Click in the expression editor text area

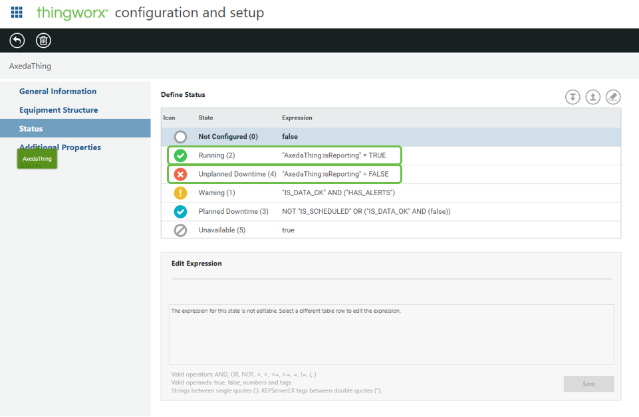tap(391, 335)
